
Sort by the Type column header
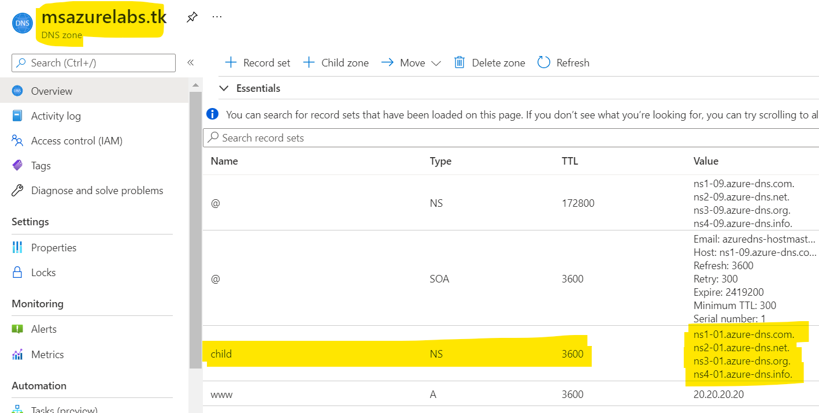point(440,161)
